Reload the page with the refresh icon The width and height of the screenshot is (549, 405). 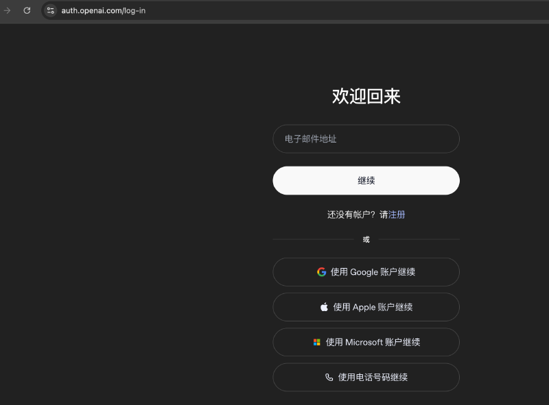point(27,10)
